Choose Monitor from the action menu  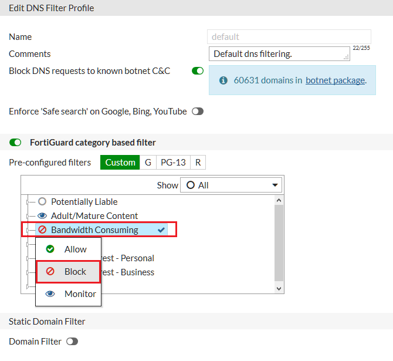point(80,293)
